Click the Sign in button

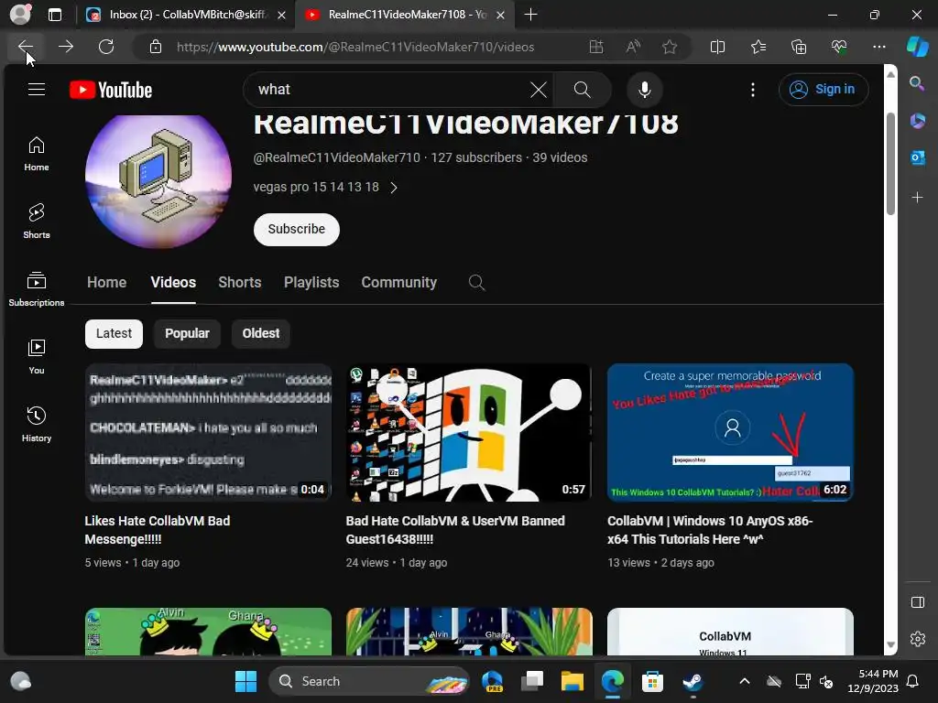click(x=823, y=90)
